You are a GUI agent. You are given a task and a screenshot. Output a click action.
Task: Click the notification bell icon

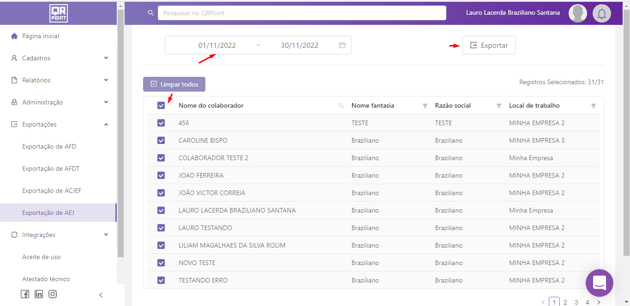[x=601, y=13]
